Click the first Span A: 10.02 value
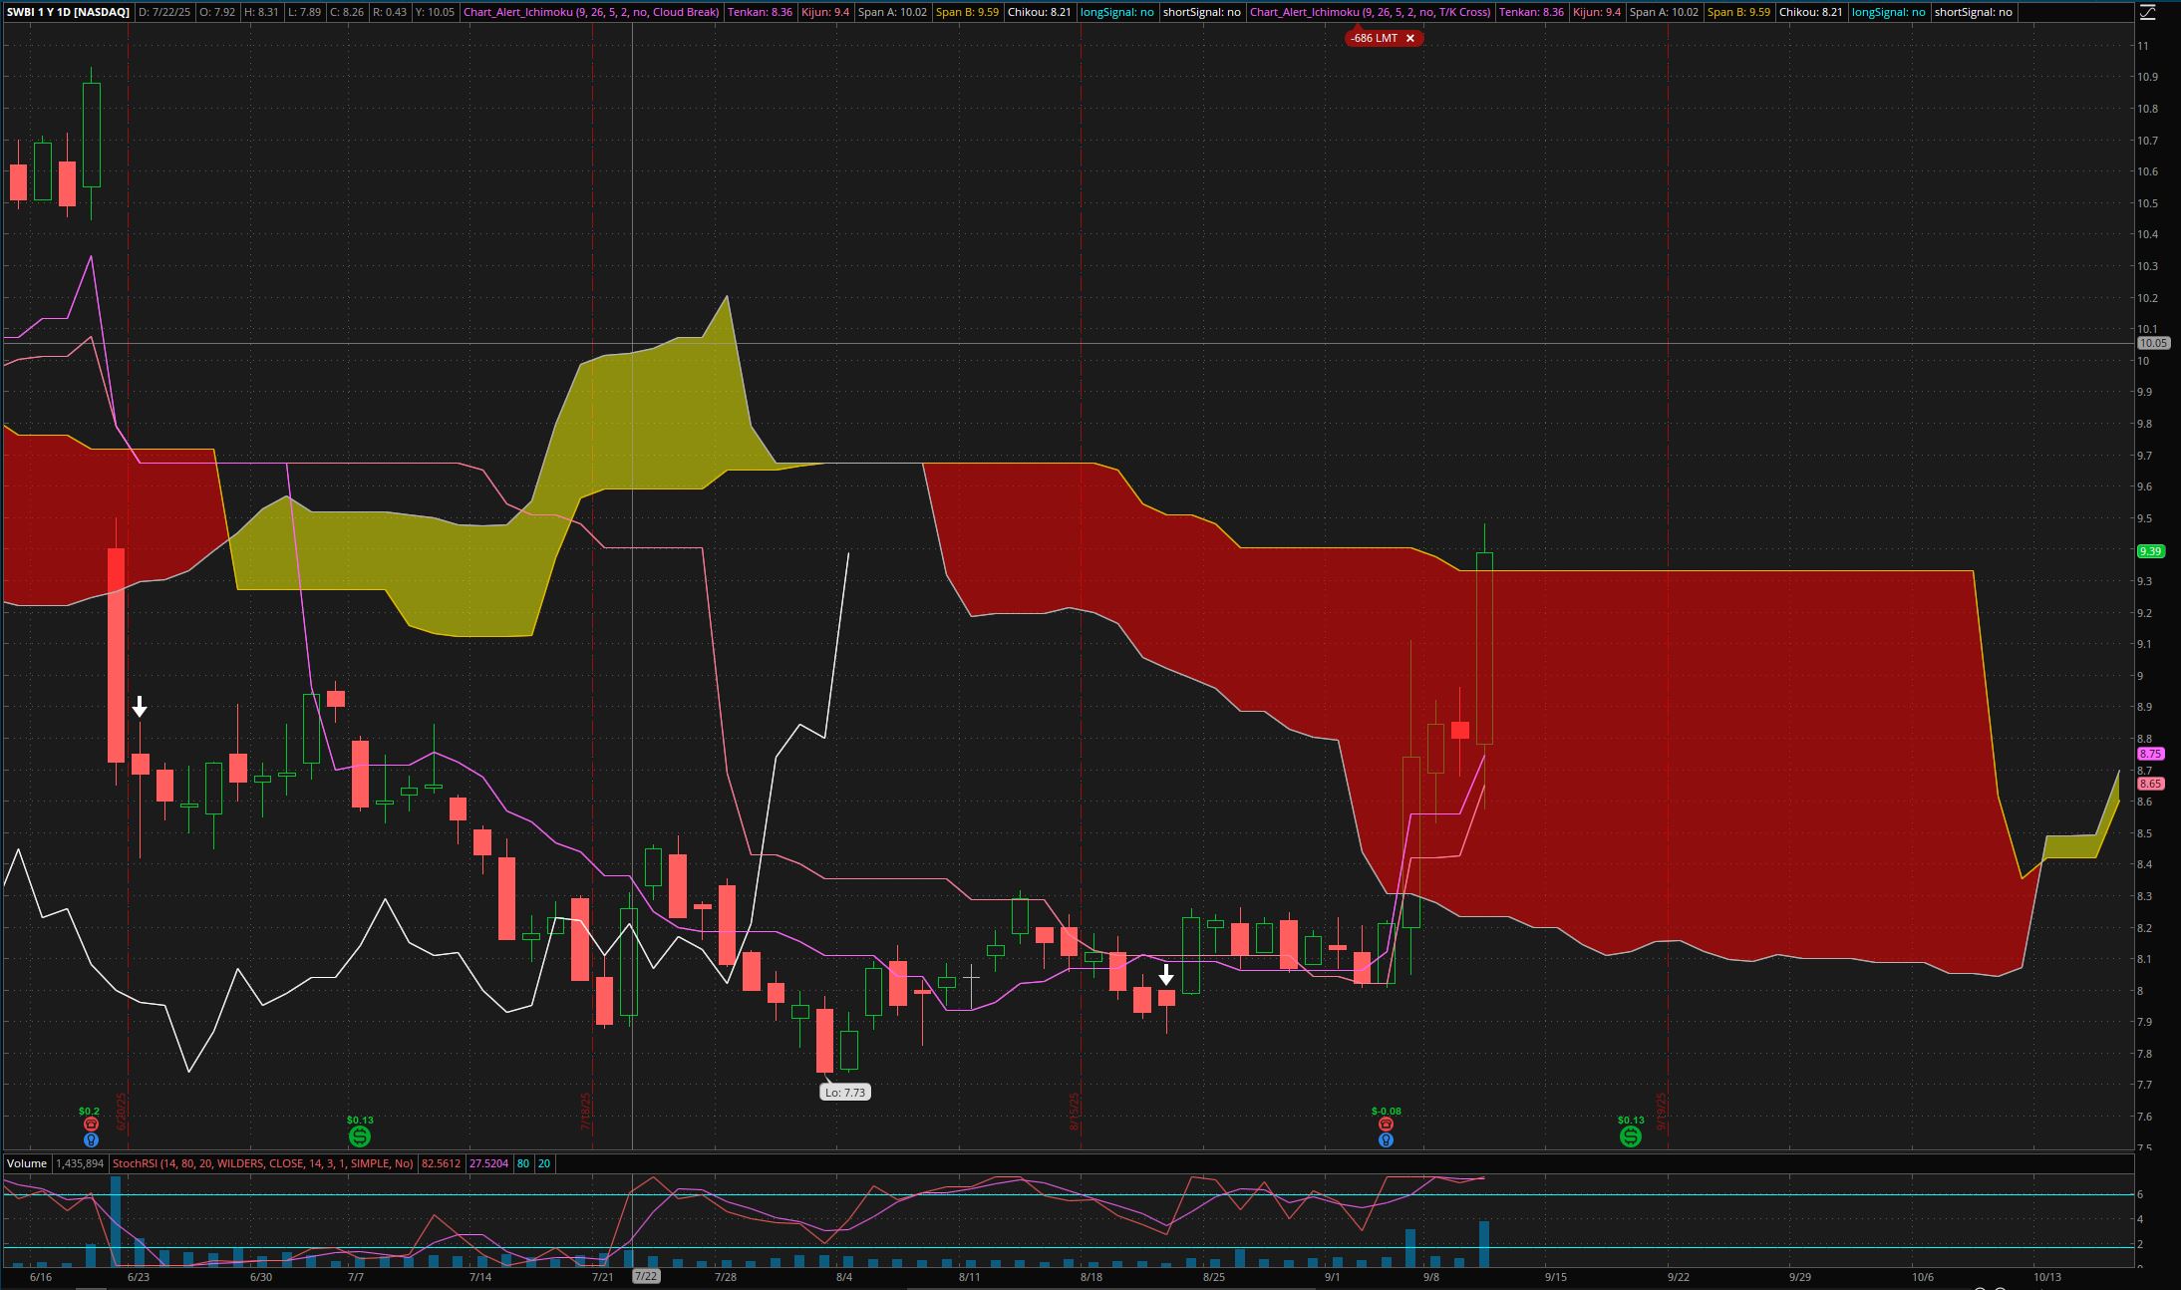 coord(893,12)
